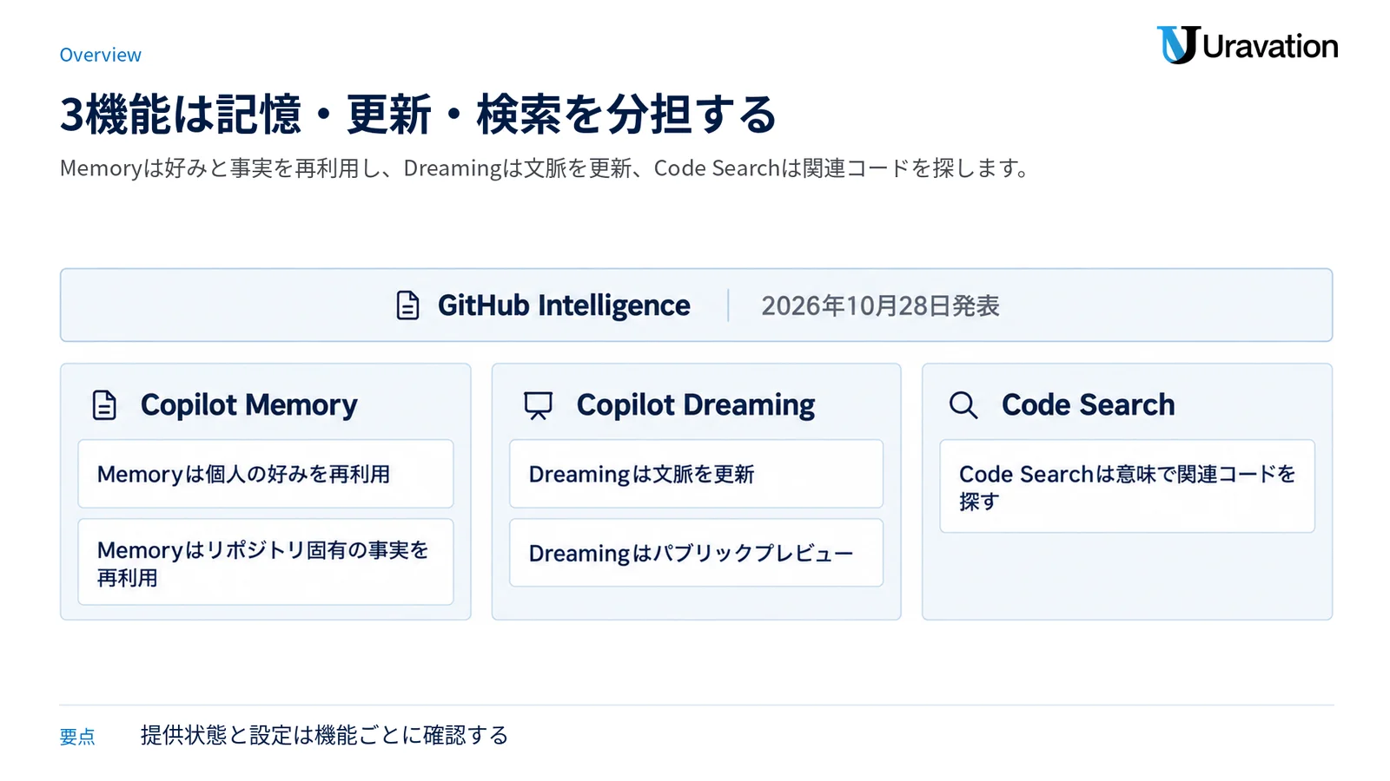Select the box Dreamingはパブリックプレビュー
This screenshot has height=781, width=1390.
click(x=696, y=553)
